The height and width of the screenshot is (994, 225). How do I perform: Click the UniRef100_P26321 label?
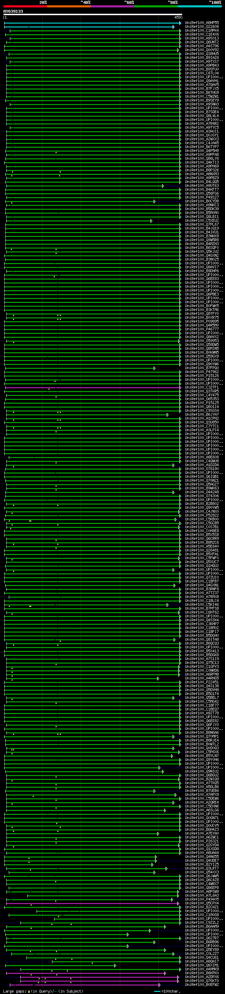click(x=201, y=841)
